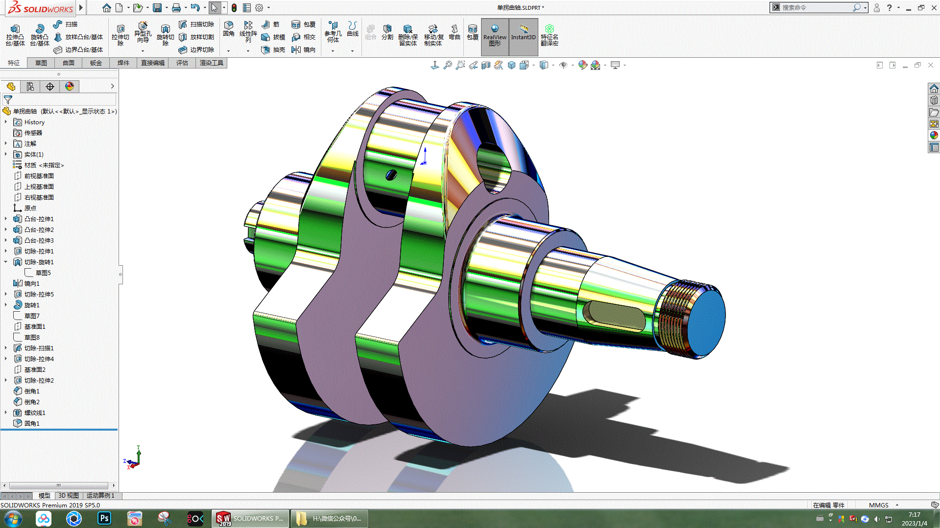The image size is (940, 528).
Task: Select the Rib (筋) tool
Action: [270, 24]
